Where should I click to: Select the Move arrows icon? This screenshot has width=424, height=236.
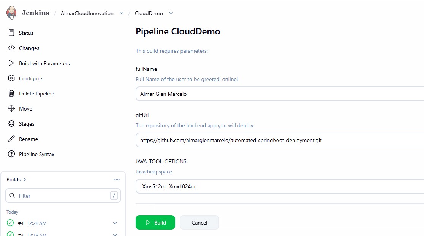12,109
